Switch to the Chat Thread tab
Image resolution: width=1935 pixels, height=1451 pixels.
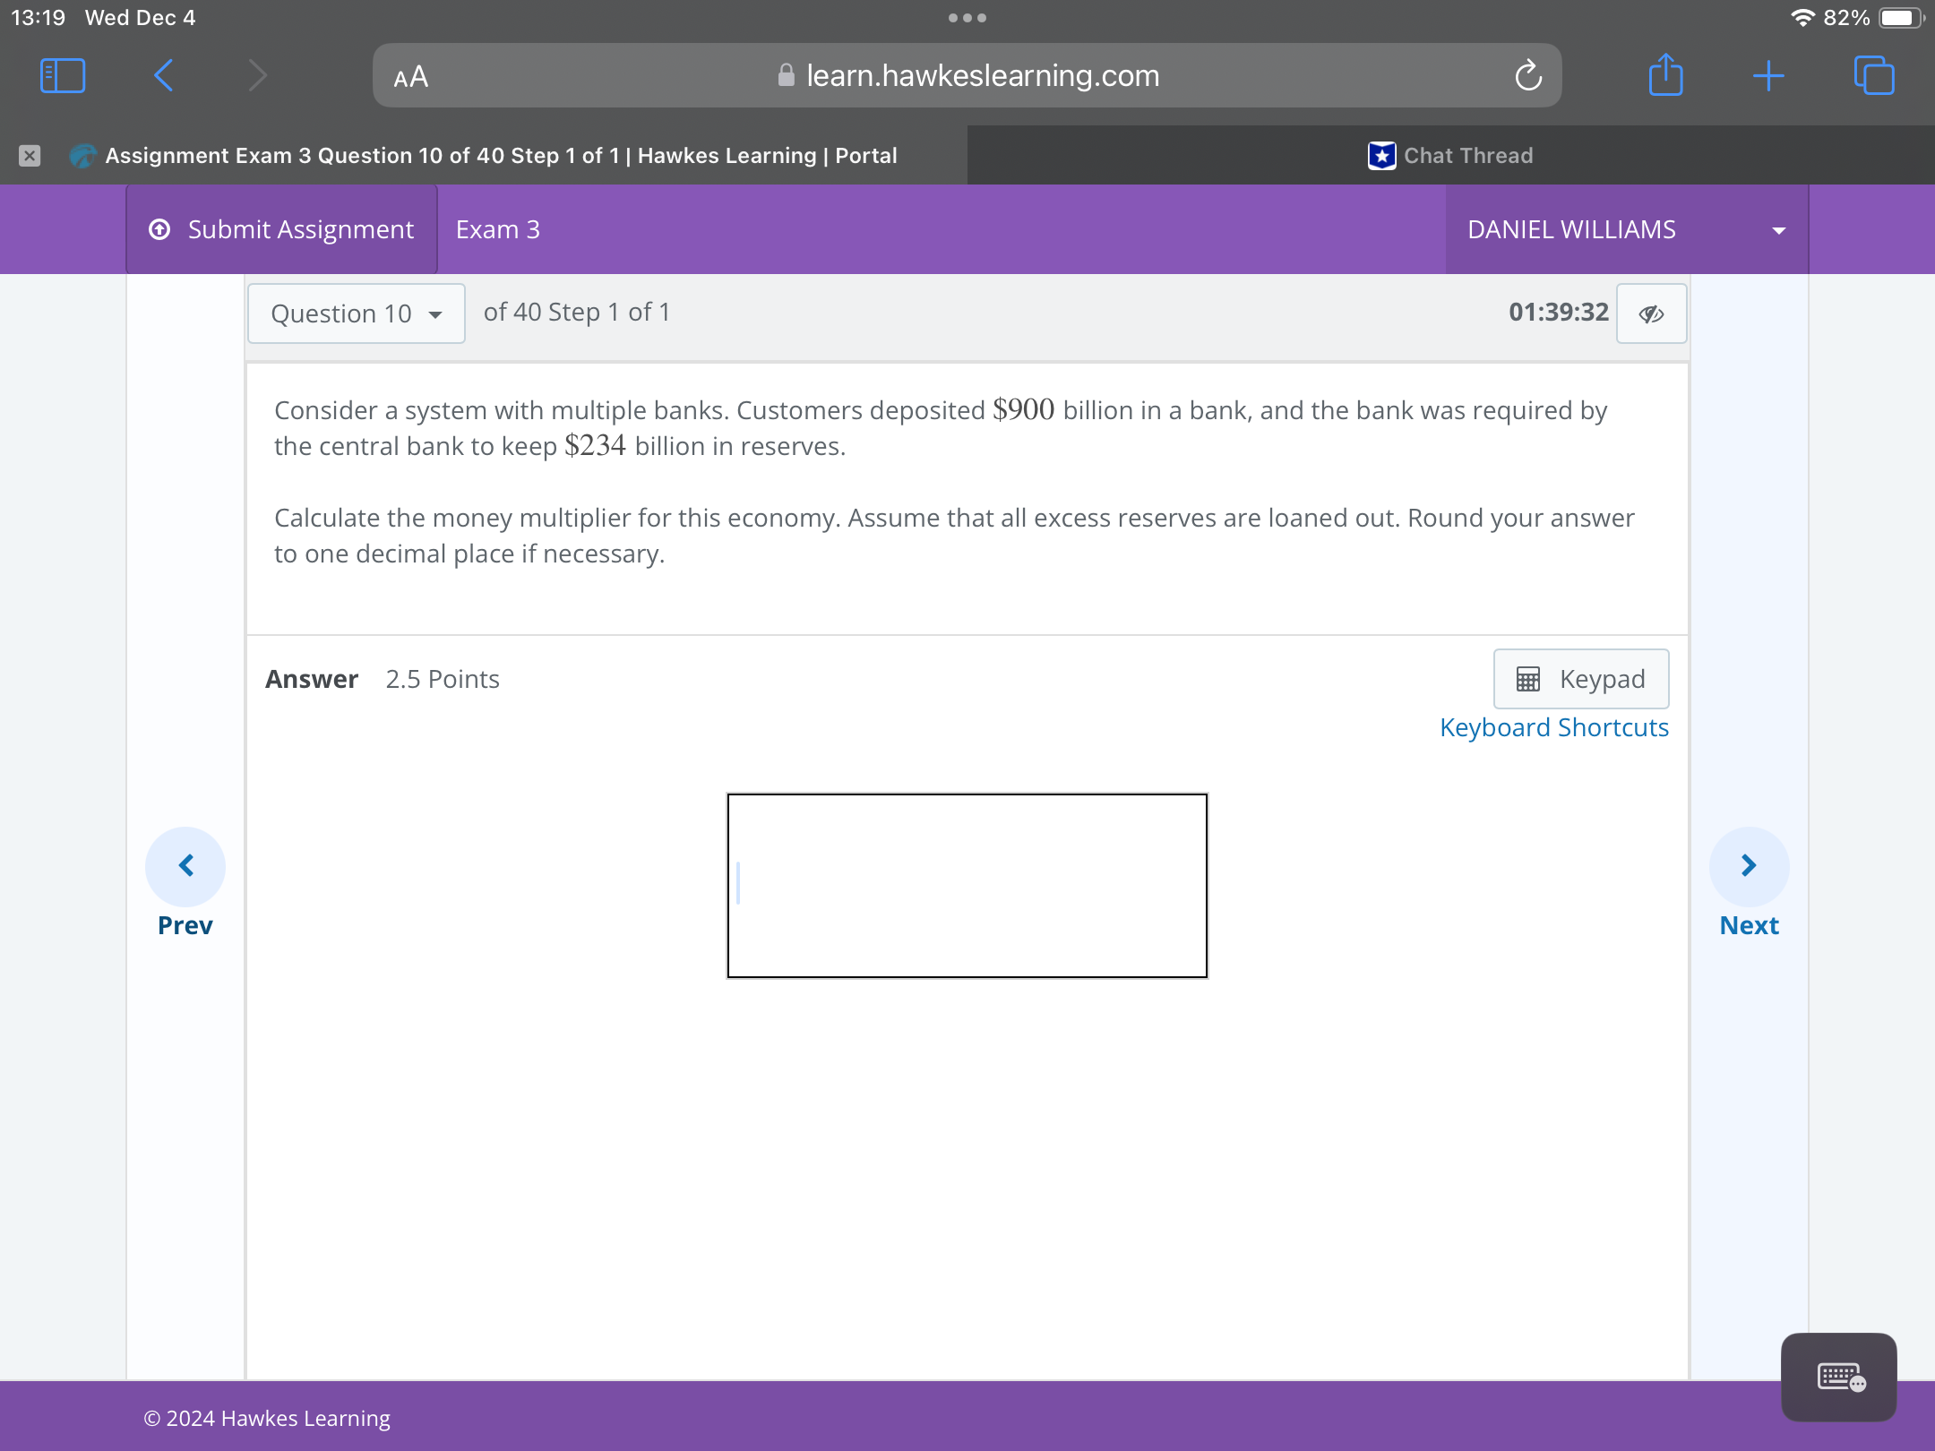point(1450,156)
